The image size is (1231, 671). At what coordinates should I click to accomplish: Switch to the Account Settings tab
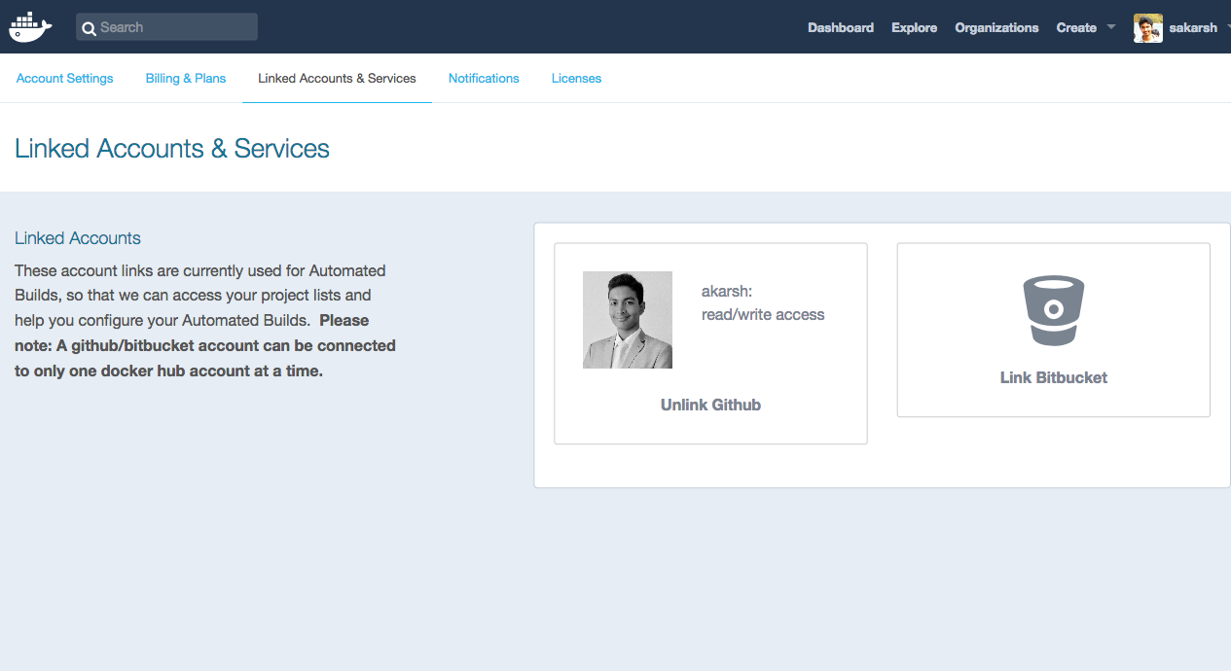coord(65,79)
